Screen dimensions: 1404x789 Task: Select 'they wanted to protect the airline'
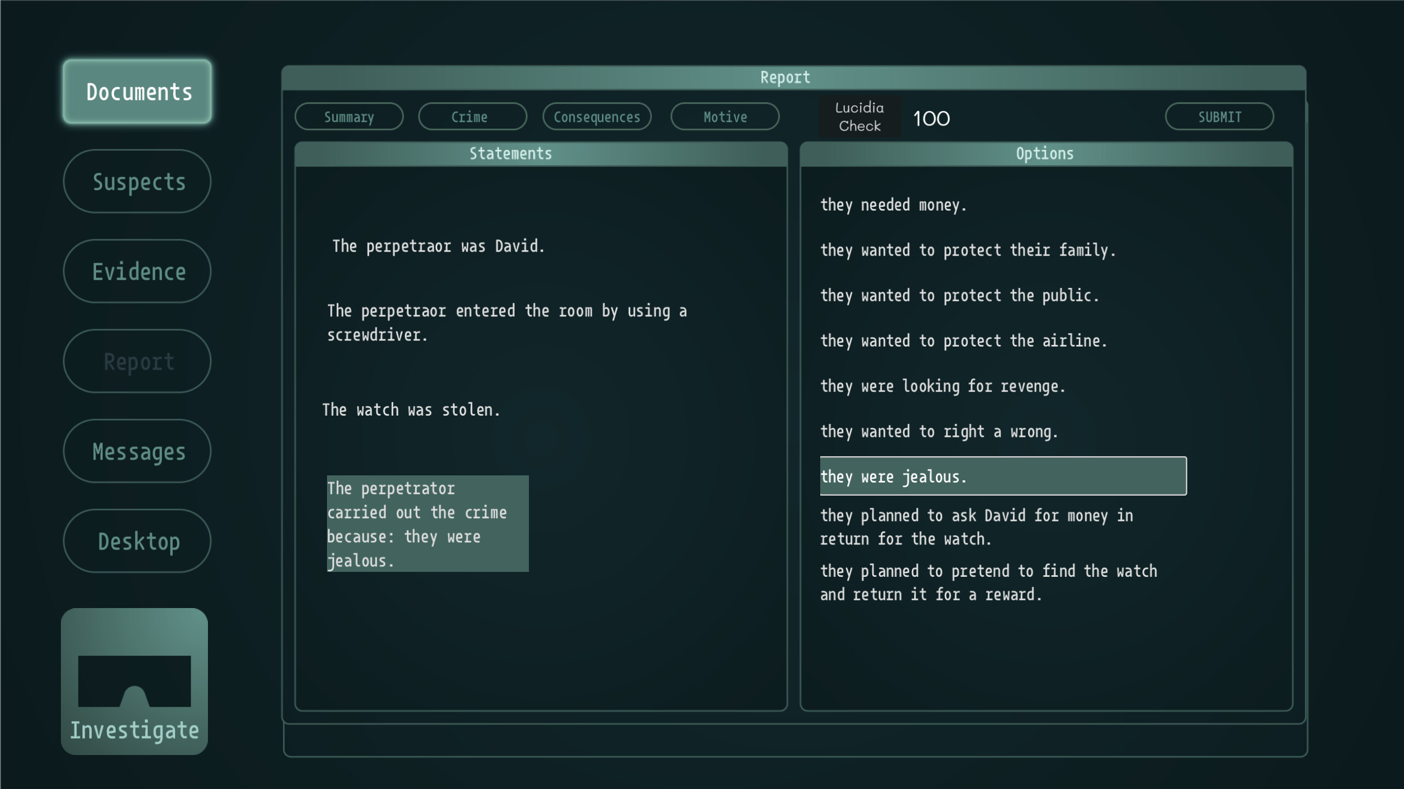(x=963, y=340)
